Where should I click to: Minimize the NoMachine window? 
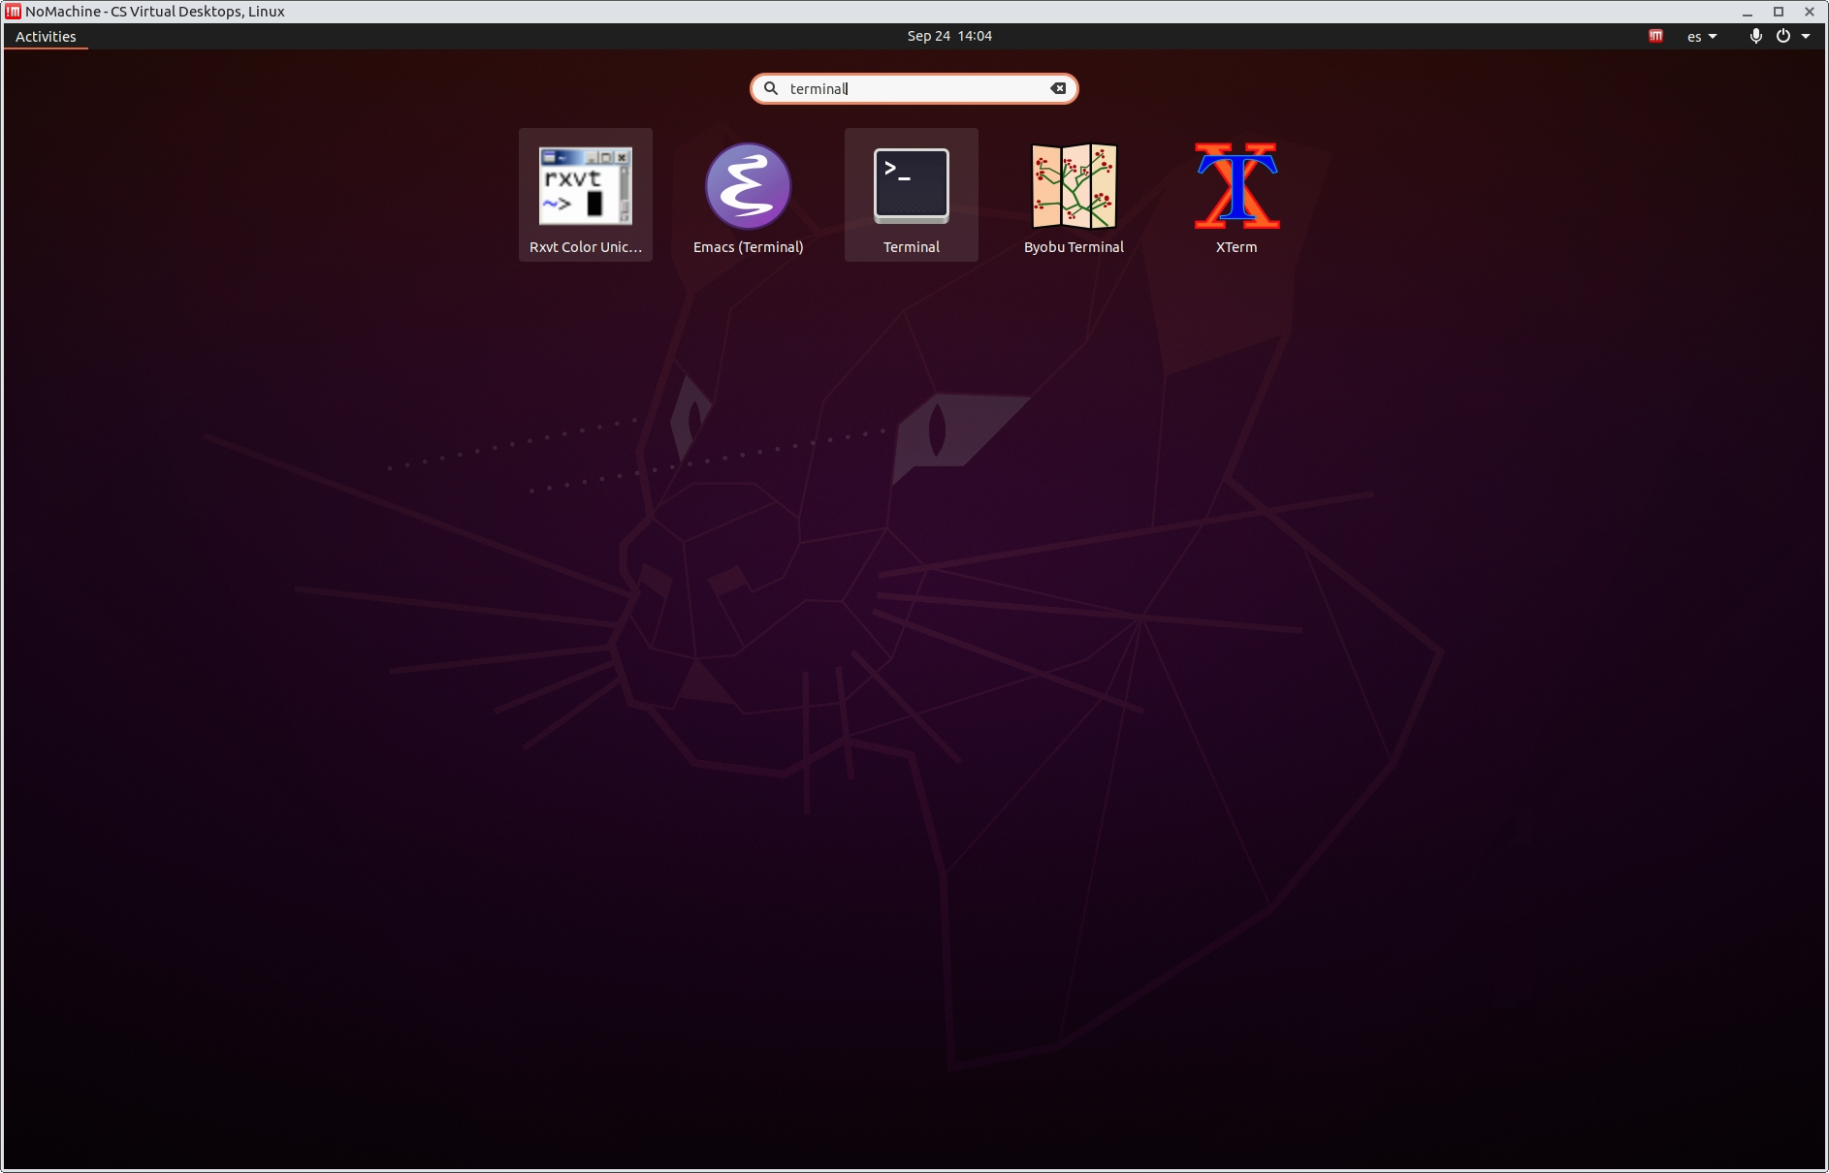(x=1748, y=12)
